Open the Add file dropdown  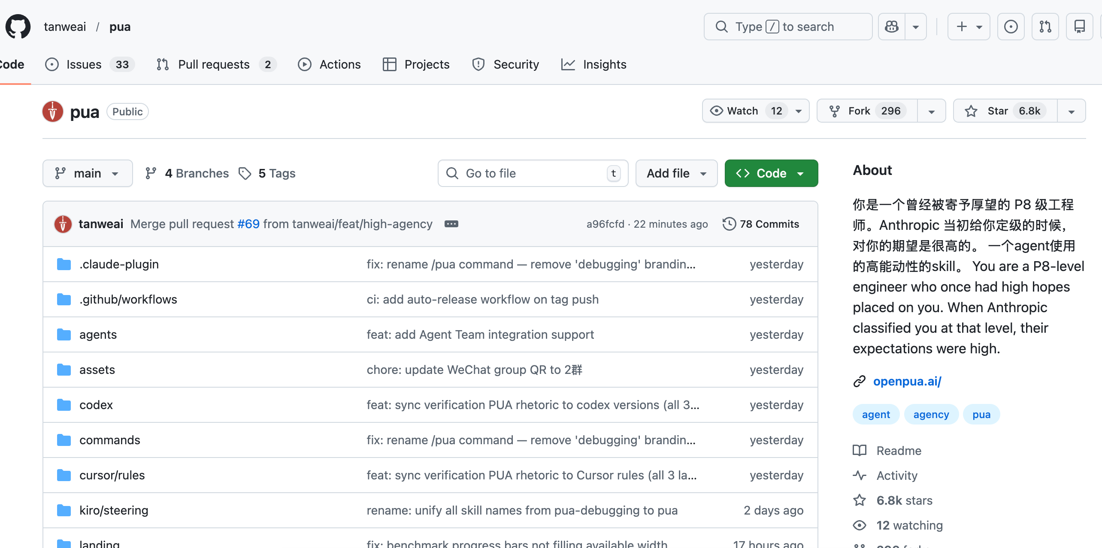pos(676,173)
